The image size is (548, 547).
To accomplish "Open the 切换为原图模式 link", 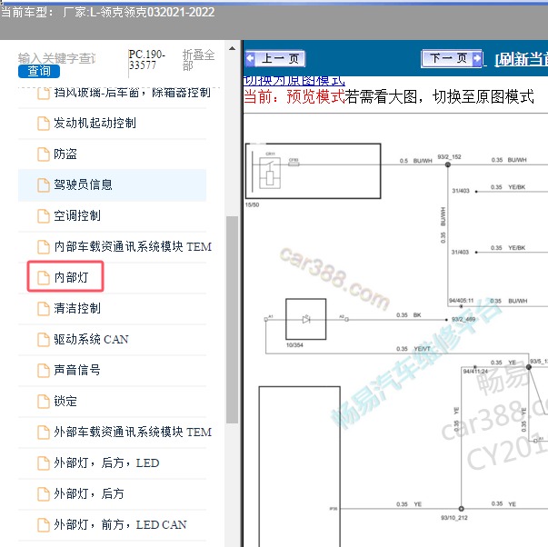I will pyautogui.click(x=294, y=81).
